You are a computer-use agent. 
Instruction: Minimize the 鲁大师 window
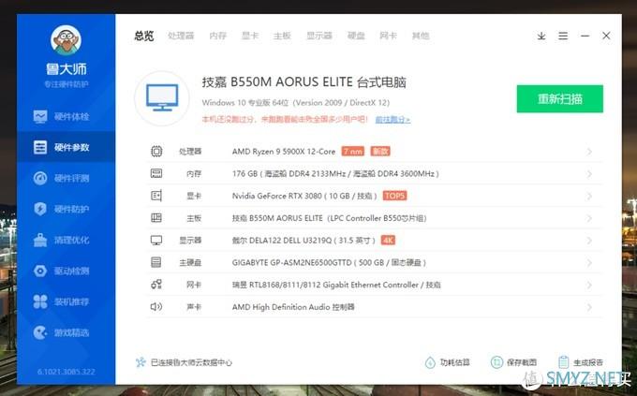tap(585, 37)
